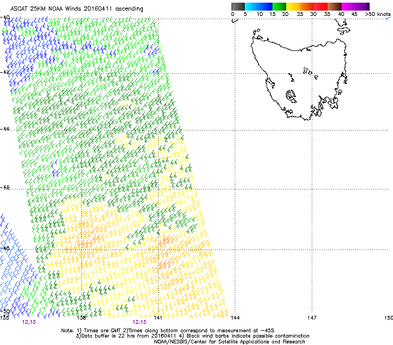Viewport: 393px width, 345px height.
Task: Click the '141' longitude label
Action: (158, 318)
